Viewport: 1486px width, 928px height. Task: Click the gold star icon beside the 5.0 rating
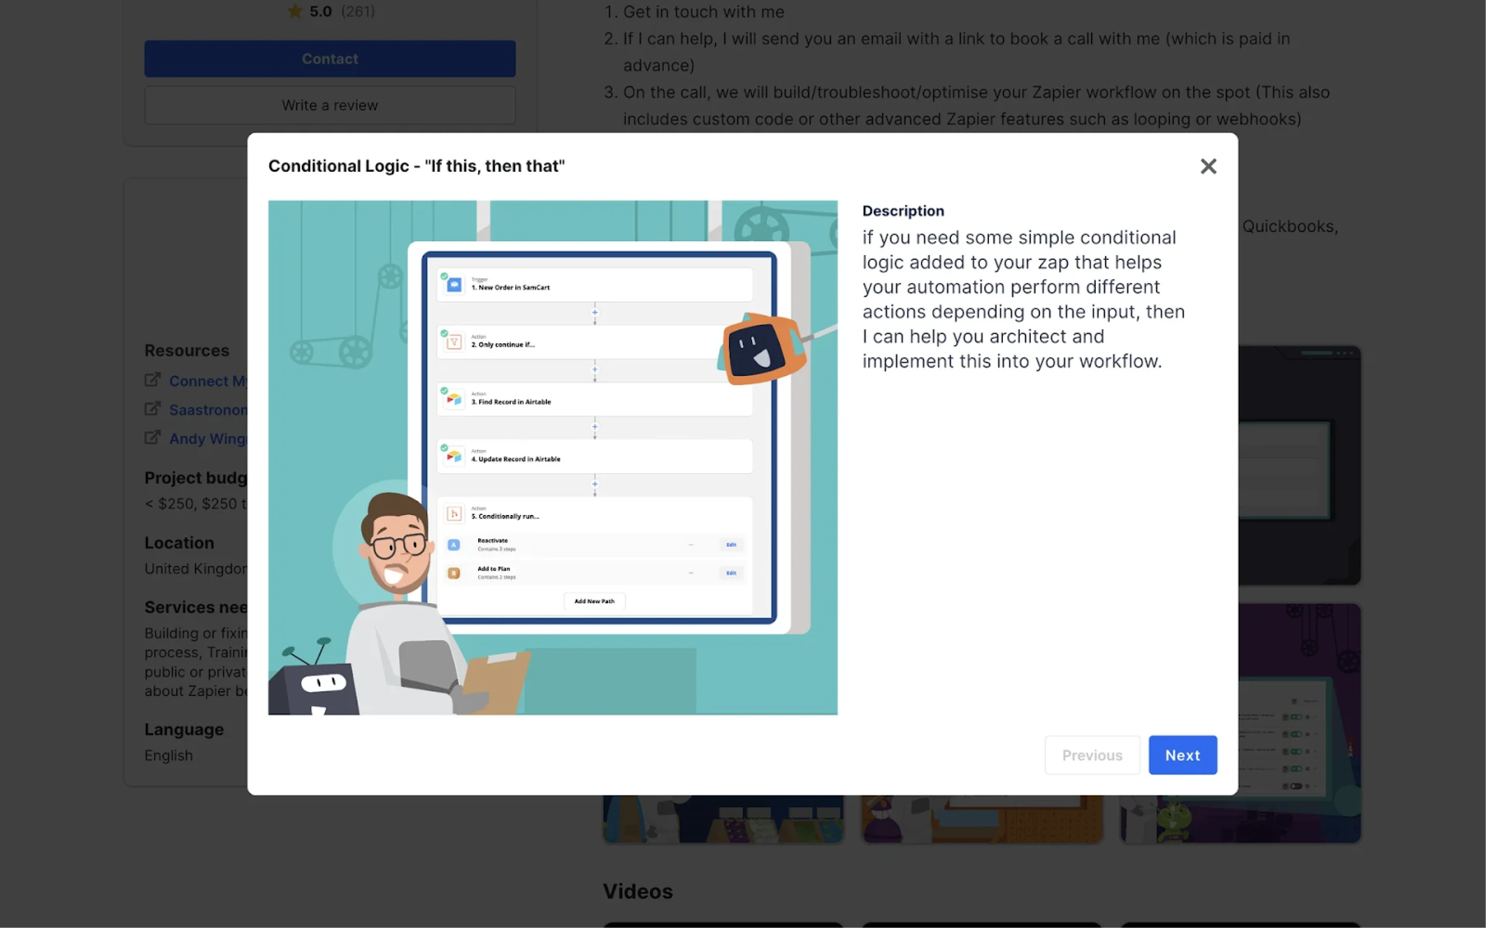pos(295,10)
